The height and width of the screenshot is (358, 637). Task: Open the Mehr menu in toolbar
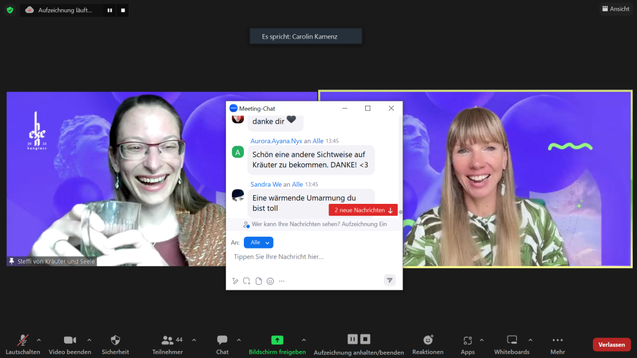tap(557, 341)
